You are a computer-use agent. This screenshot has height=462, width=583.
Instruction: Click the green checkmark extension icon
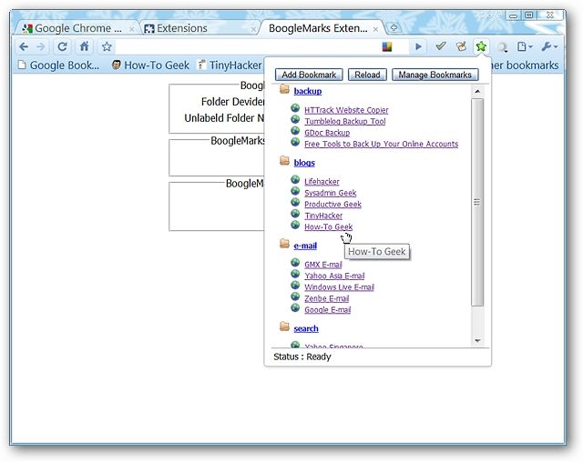click(441, 46)
